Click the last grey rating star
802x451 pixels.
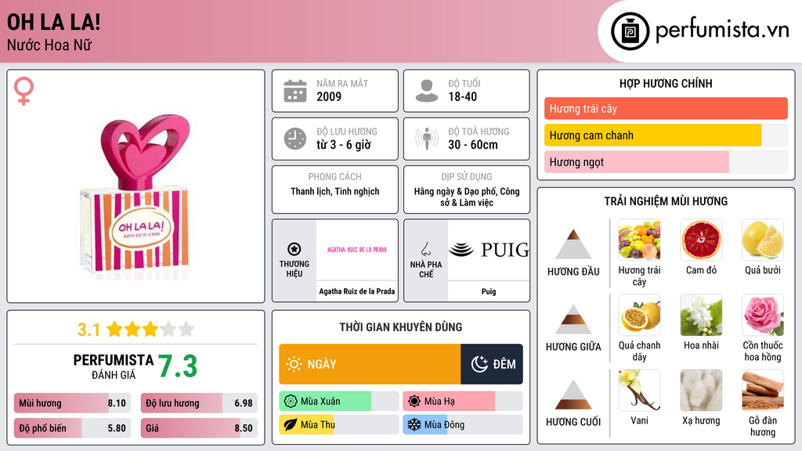[186, 329]
